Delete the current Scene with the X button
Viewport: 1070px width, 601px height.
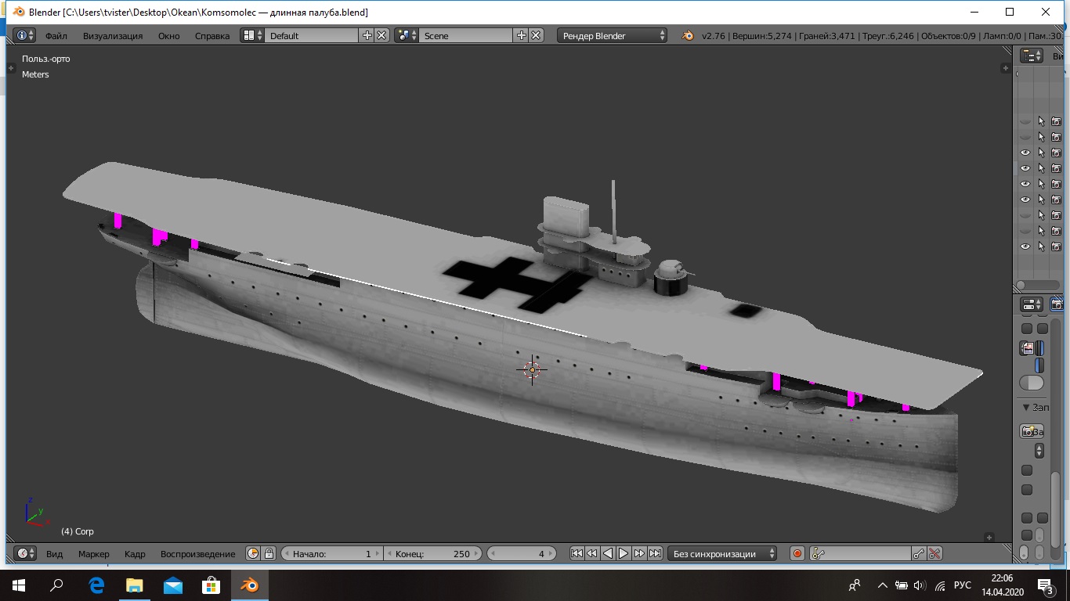pos(536,35)
